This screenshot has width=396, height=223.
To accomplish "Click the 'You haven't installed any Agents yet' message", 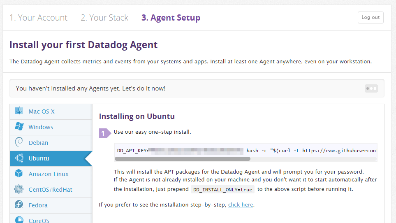I will tap(90, 88).
